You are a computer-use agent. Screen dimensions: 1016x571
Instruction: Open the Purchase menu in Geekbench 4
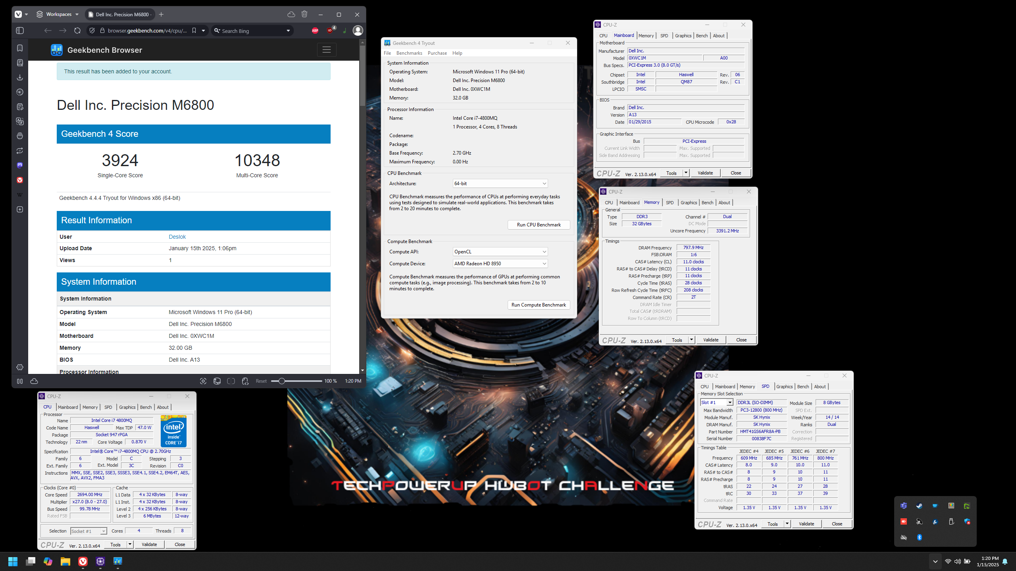click(x=437, y=53)
